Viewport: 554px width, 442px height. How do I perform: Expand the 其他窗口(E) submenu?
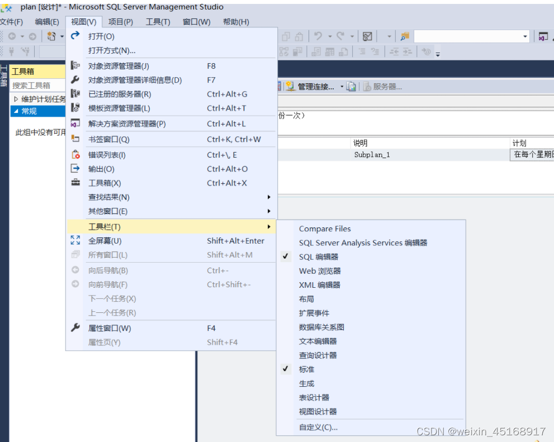coord(172,211)
